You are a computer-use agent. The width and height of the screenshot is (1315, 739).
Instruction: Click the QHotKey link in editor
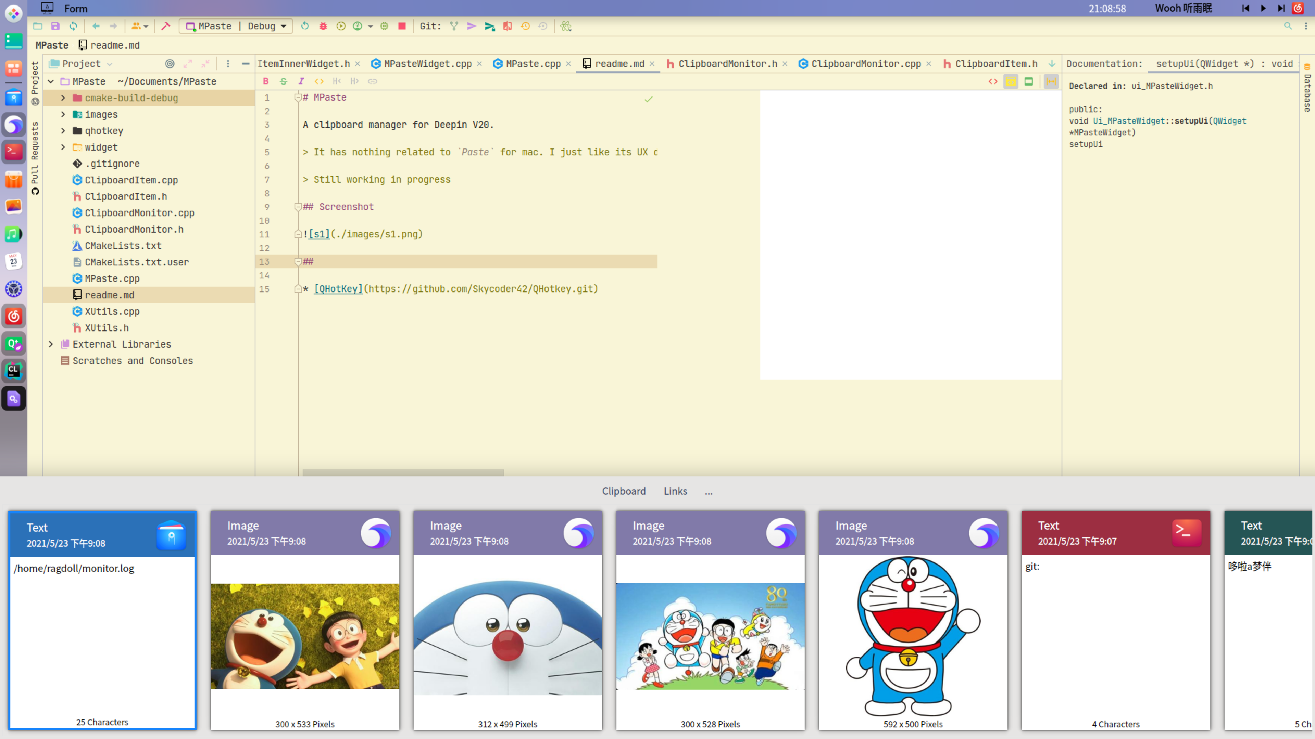(338, 289)
